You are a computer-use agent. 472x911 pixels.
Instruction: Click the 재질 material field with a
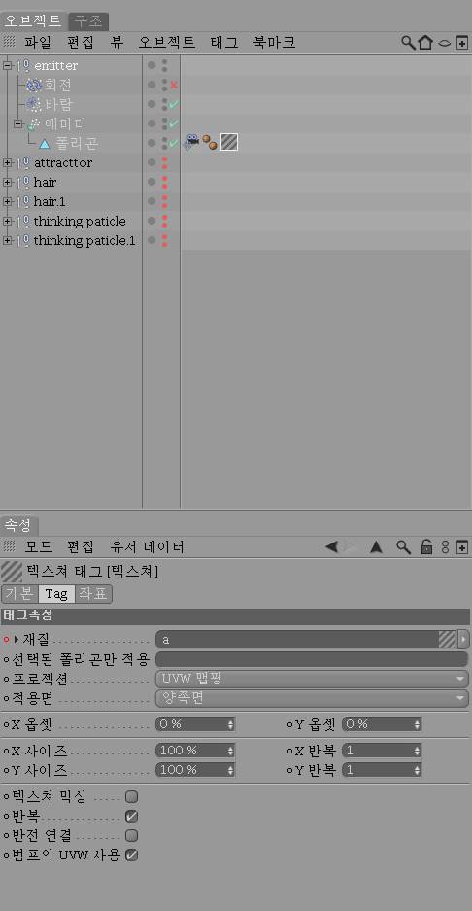307,640
